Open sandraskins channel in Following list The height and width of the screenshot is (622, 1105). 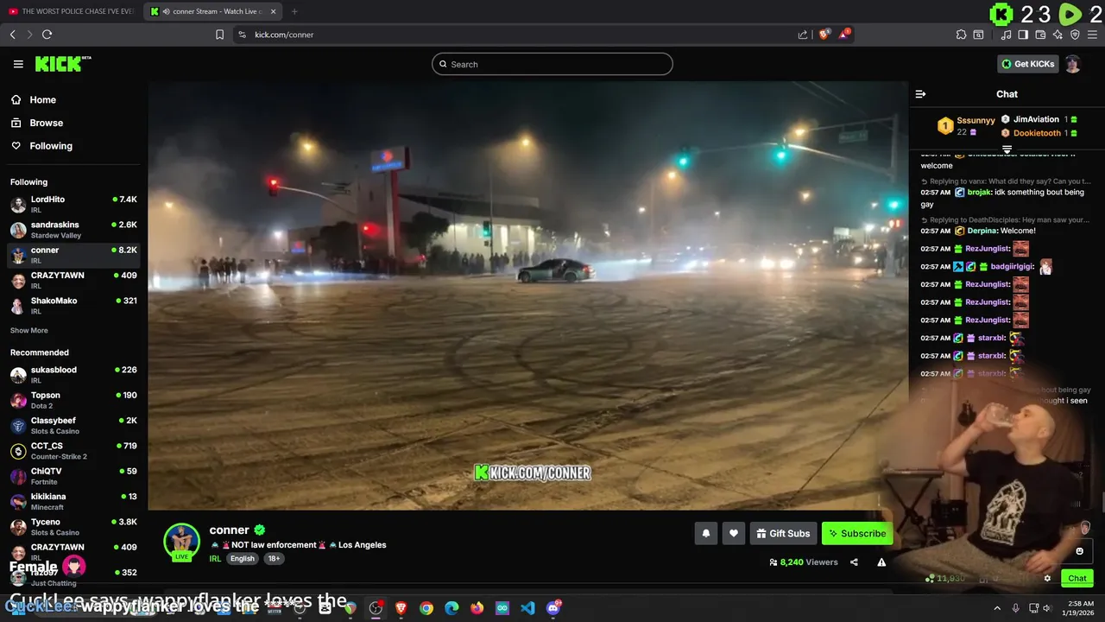[x=73, y=230]
